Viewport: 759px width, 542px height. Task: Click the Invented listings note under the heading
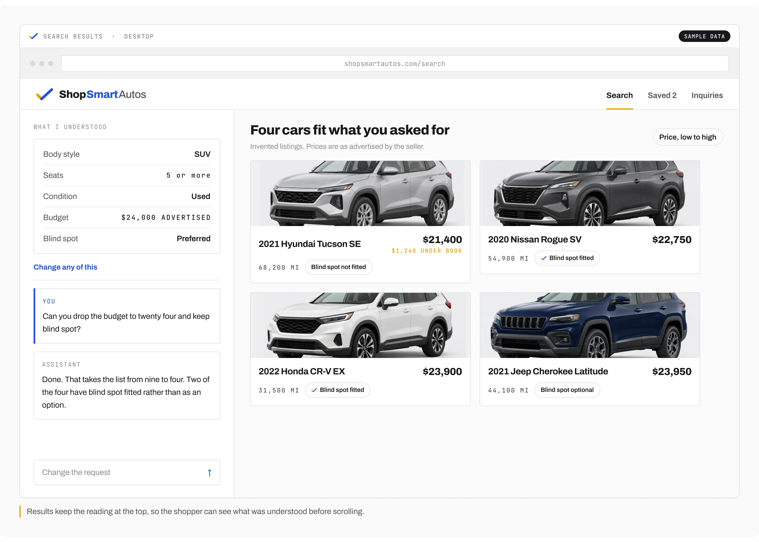(337, 146)
